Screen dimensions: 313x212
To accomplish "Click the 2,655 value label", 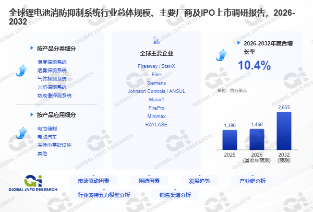I will click(x=284, y=108).
